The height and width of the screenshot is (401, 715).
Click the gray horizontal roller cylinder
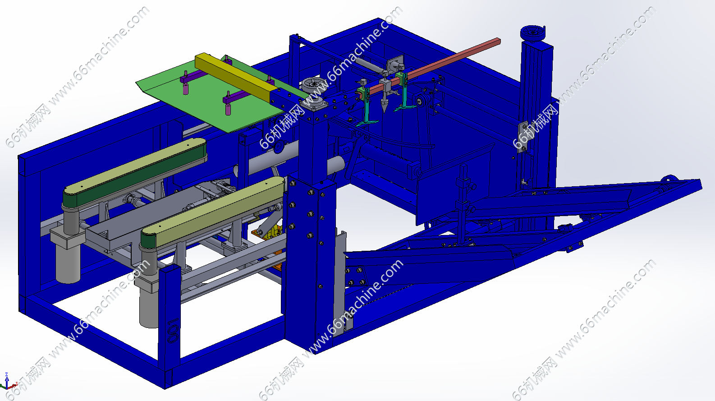click(293, 160)
